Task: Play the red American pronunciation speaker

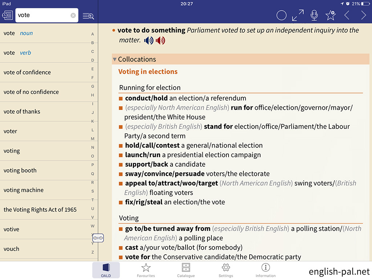Action: pyautogui.click(x=161, y=41)
